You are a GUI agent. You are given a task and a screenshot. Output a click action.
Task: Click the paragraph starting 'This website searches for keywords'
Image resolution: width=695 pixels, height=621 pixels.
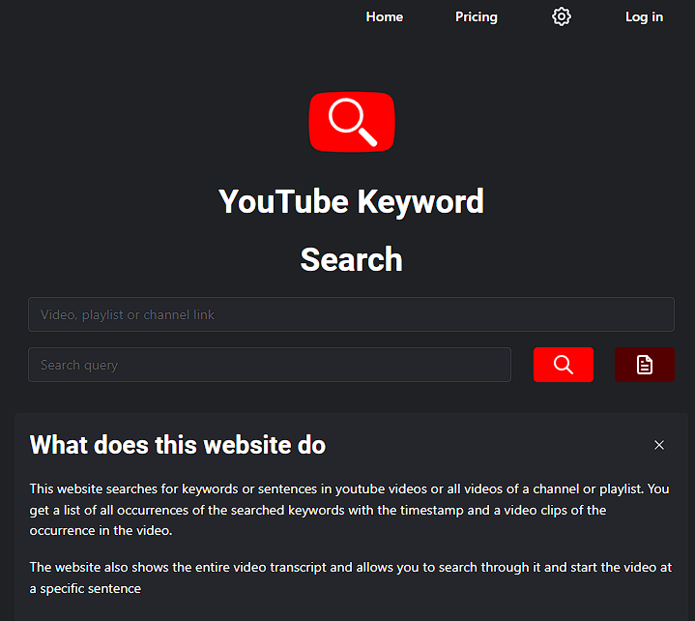350,510
